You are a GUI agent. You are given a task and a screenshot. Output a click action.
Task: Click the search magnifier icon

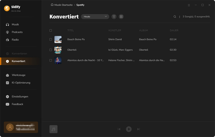[x=175, y=17]
